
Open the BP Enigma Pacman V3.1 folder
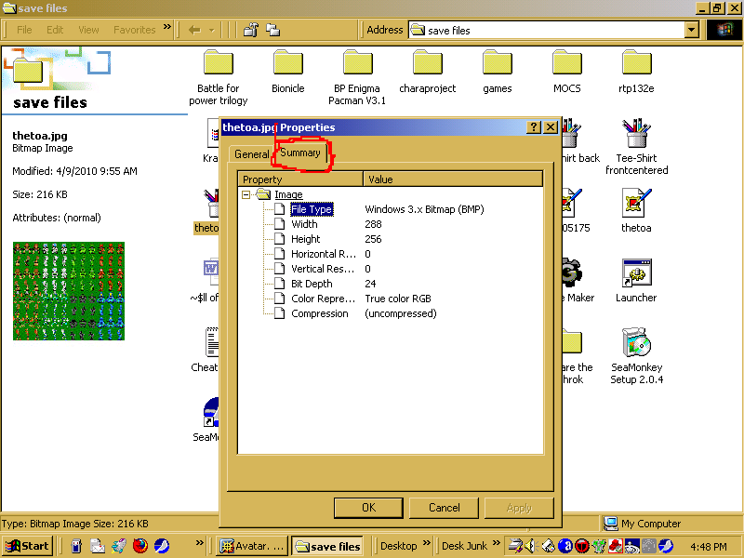pos(357,77)
